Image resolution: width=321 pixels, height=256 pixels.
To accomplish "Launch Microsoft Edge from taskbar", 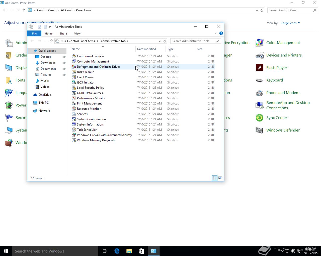I will pyautogui.click(x=117, y=251).
